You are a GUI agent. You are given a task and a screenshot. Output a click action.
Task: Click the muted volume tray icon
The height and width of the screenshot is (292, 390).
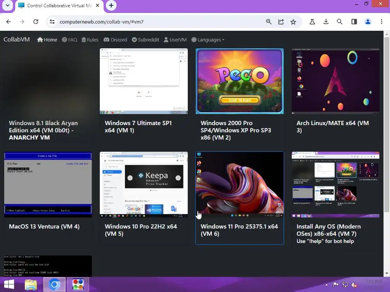[354, 285]
